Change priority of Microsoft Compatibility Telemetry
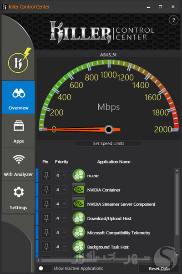 pos(61,233)
